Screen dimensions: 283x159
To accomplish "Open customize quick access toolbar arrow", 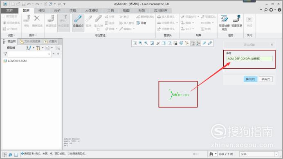I will (65, 4).
